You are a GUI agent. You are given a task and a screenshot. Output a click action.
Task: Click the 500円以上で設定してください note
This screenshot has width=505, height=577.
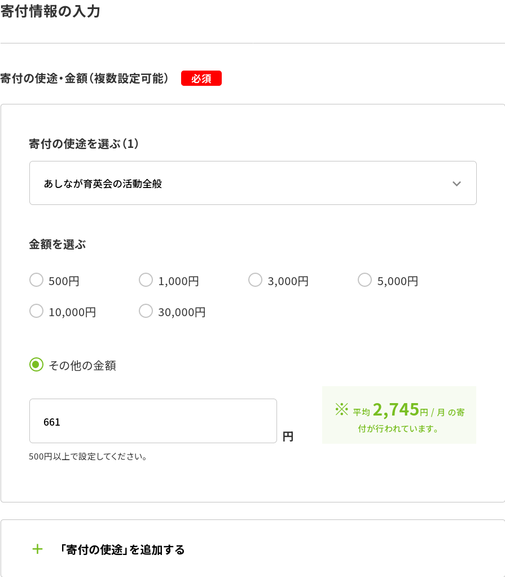88,457
